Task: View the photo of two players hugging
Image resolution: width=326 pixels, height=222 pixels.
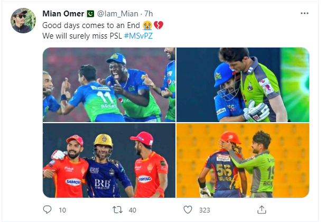Action: (x=243, y=85)
